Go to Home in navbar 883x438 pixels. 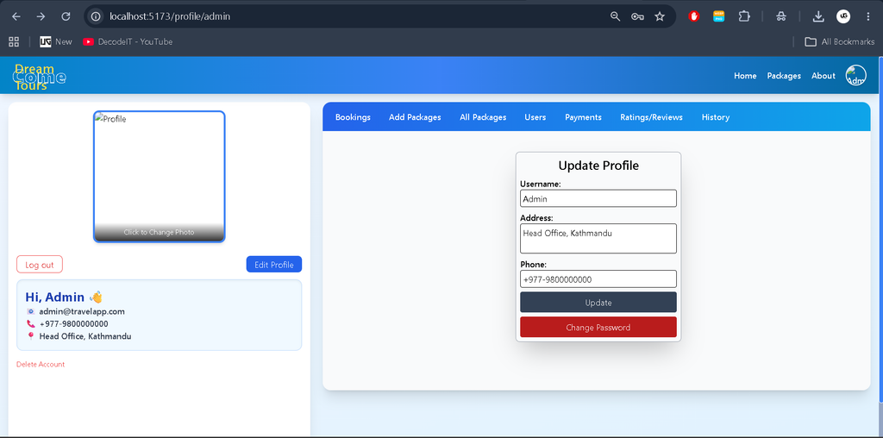point(745,75)
